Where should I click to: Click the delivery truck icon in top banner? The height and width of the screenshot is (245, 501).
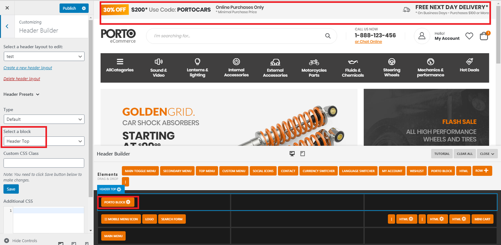[x=407, y=10]
